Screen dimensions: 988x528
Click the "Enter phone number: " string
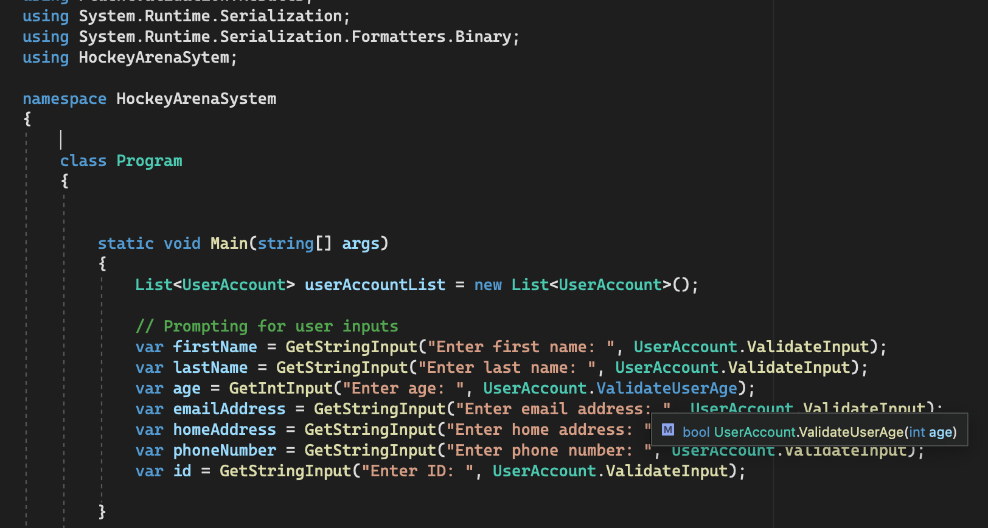[x=549, y=451]
